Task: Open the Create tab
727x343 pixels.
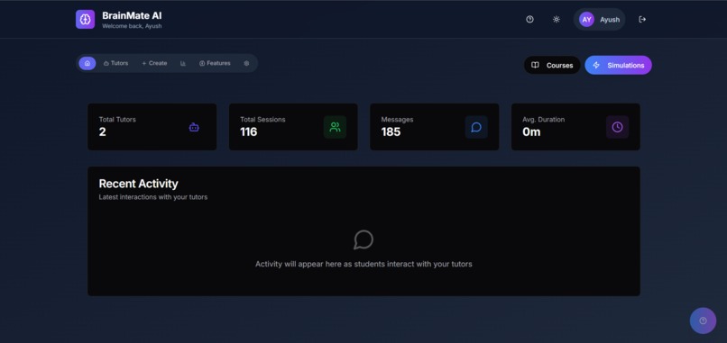Action: point(154,63)
